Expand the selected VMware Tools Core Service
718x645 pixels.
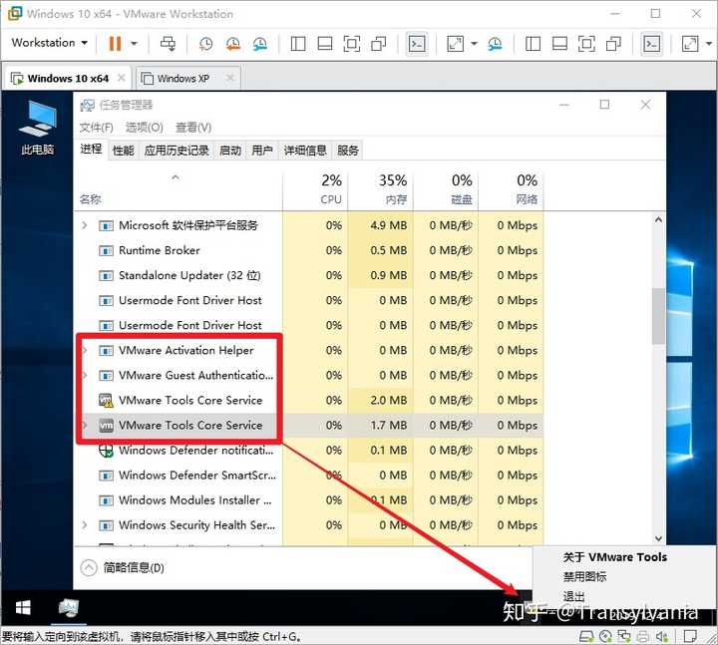click(x=84, y=426)
